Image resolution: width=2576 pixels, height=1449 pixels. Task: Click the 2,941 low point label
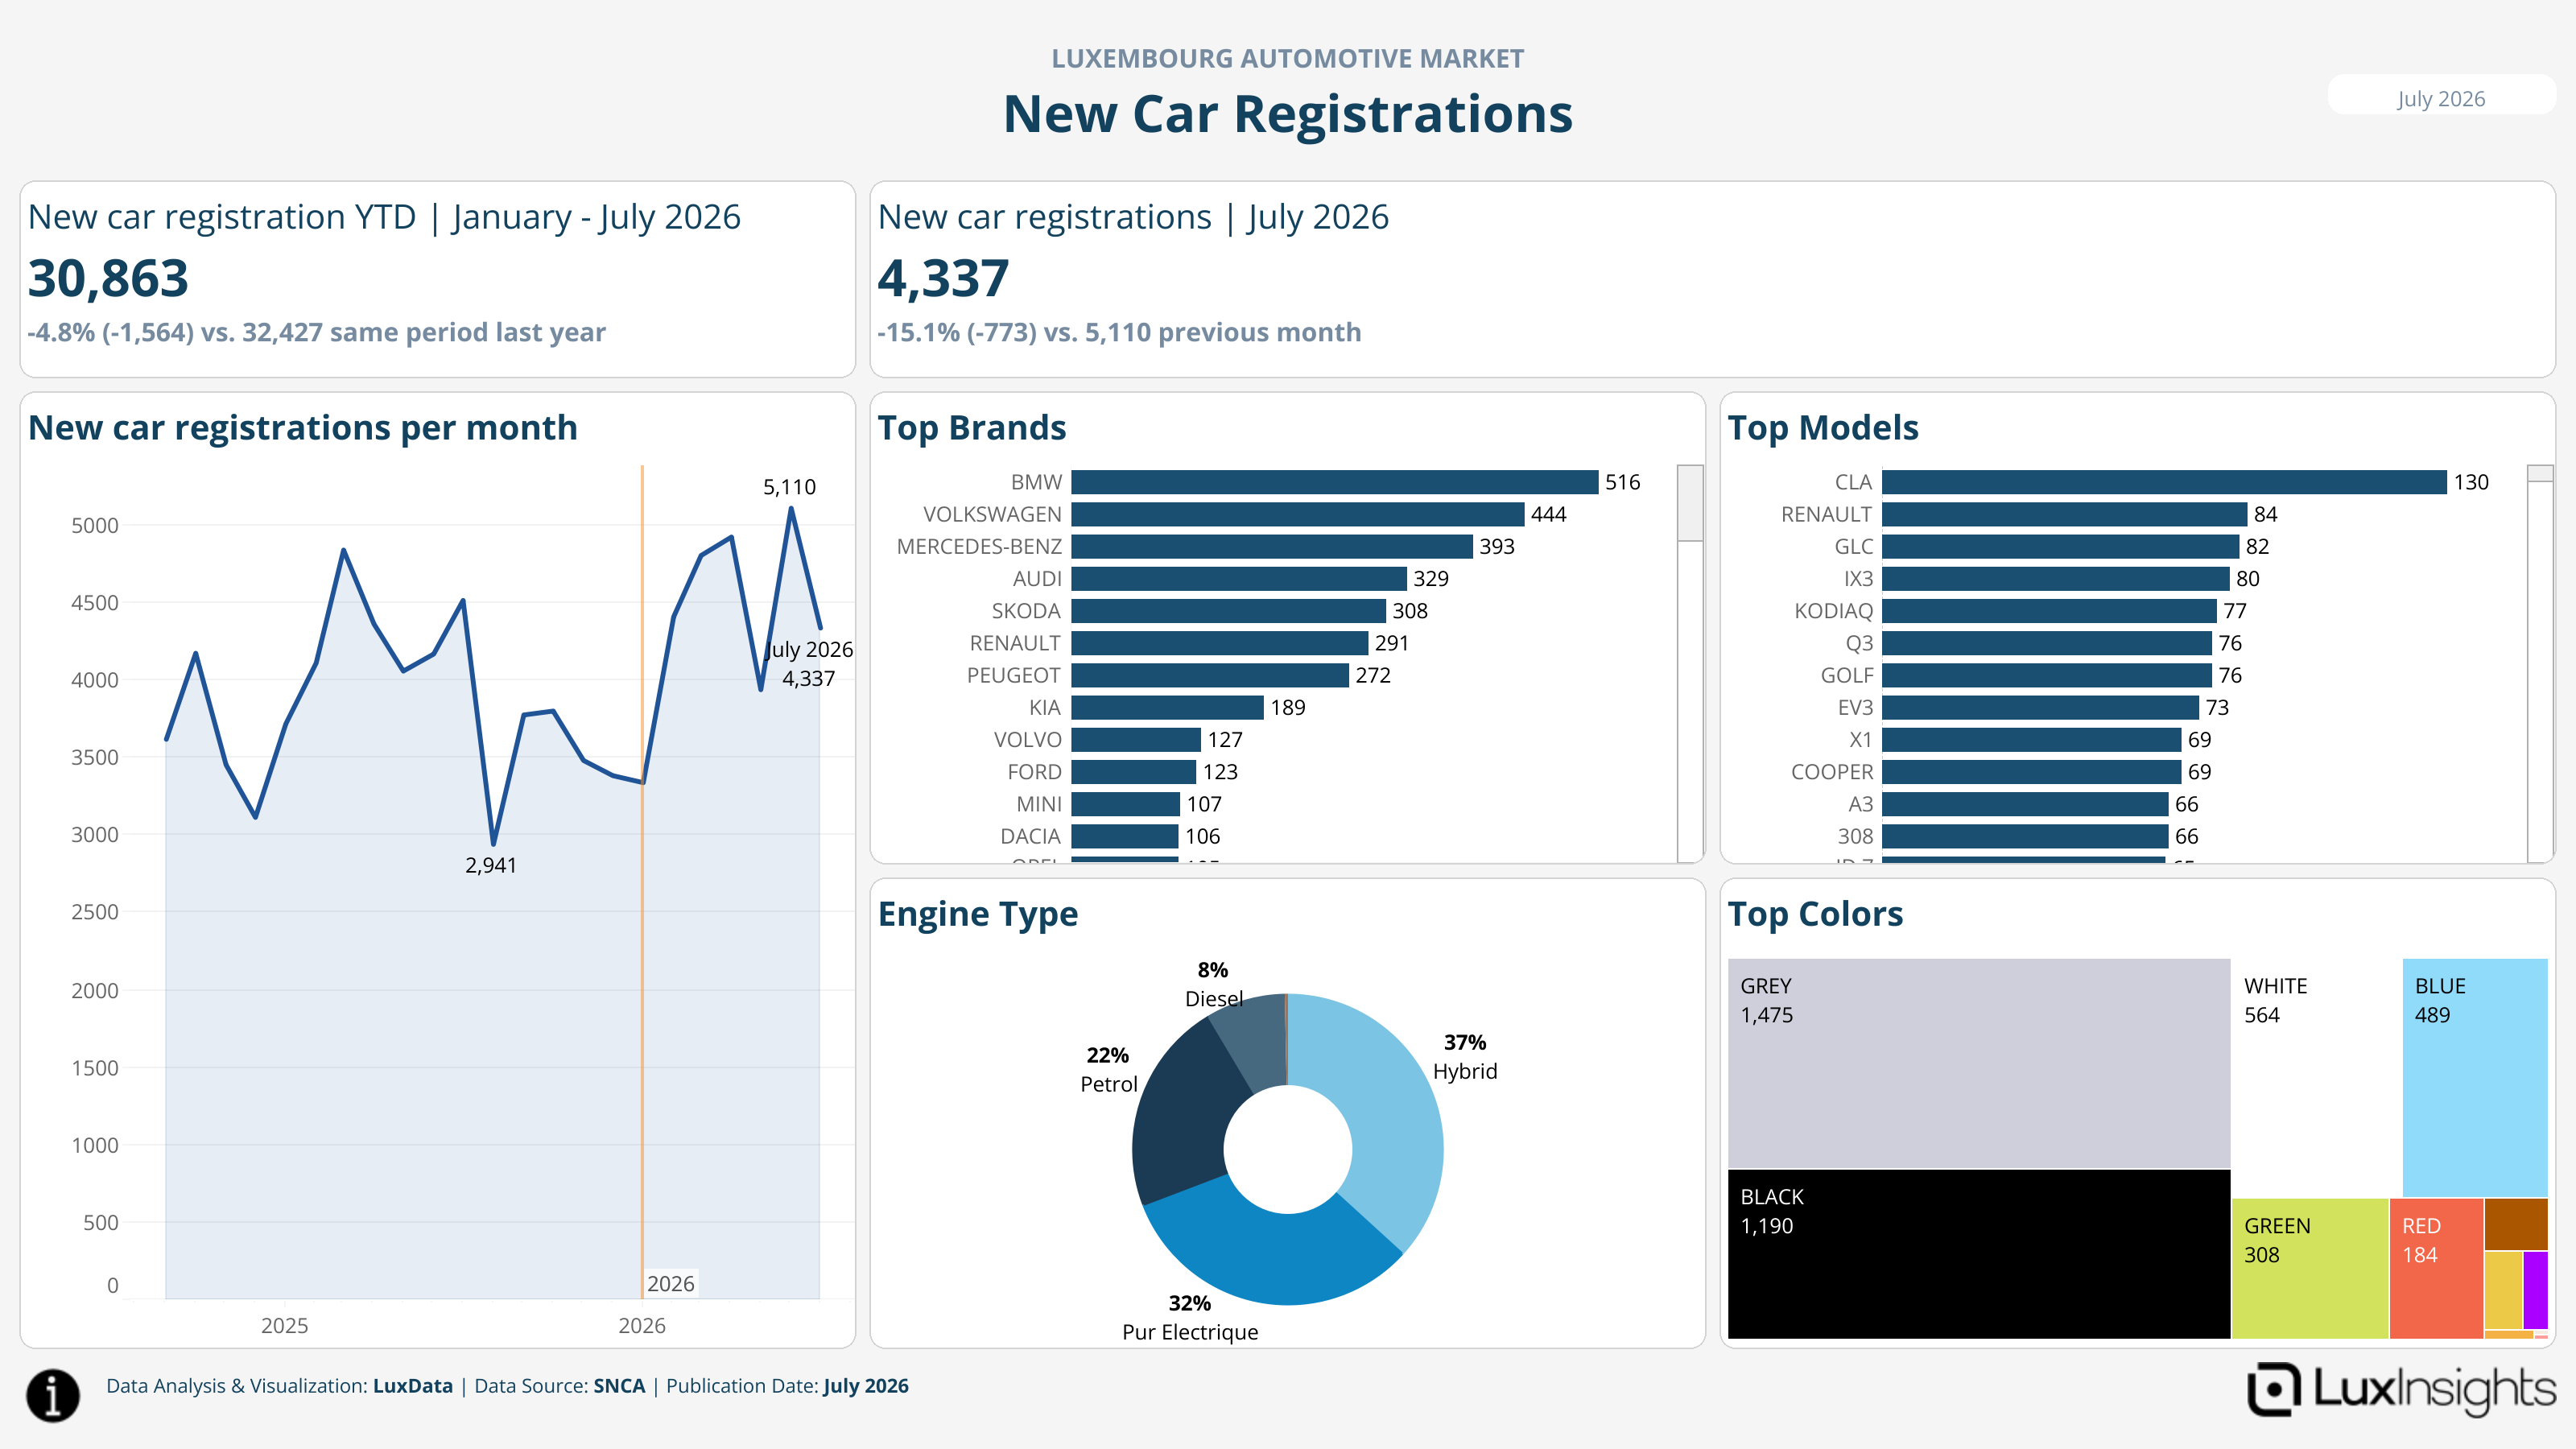click(491, 865)
